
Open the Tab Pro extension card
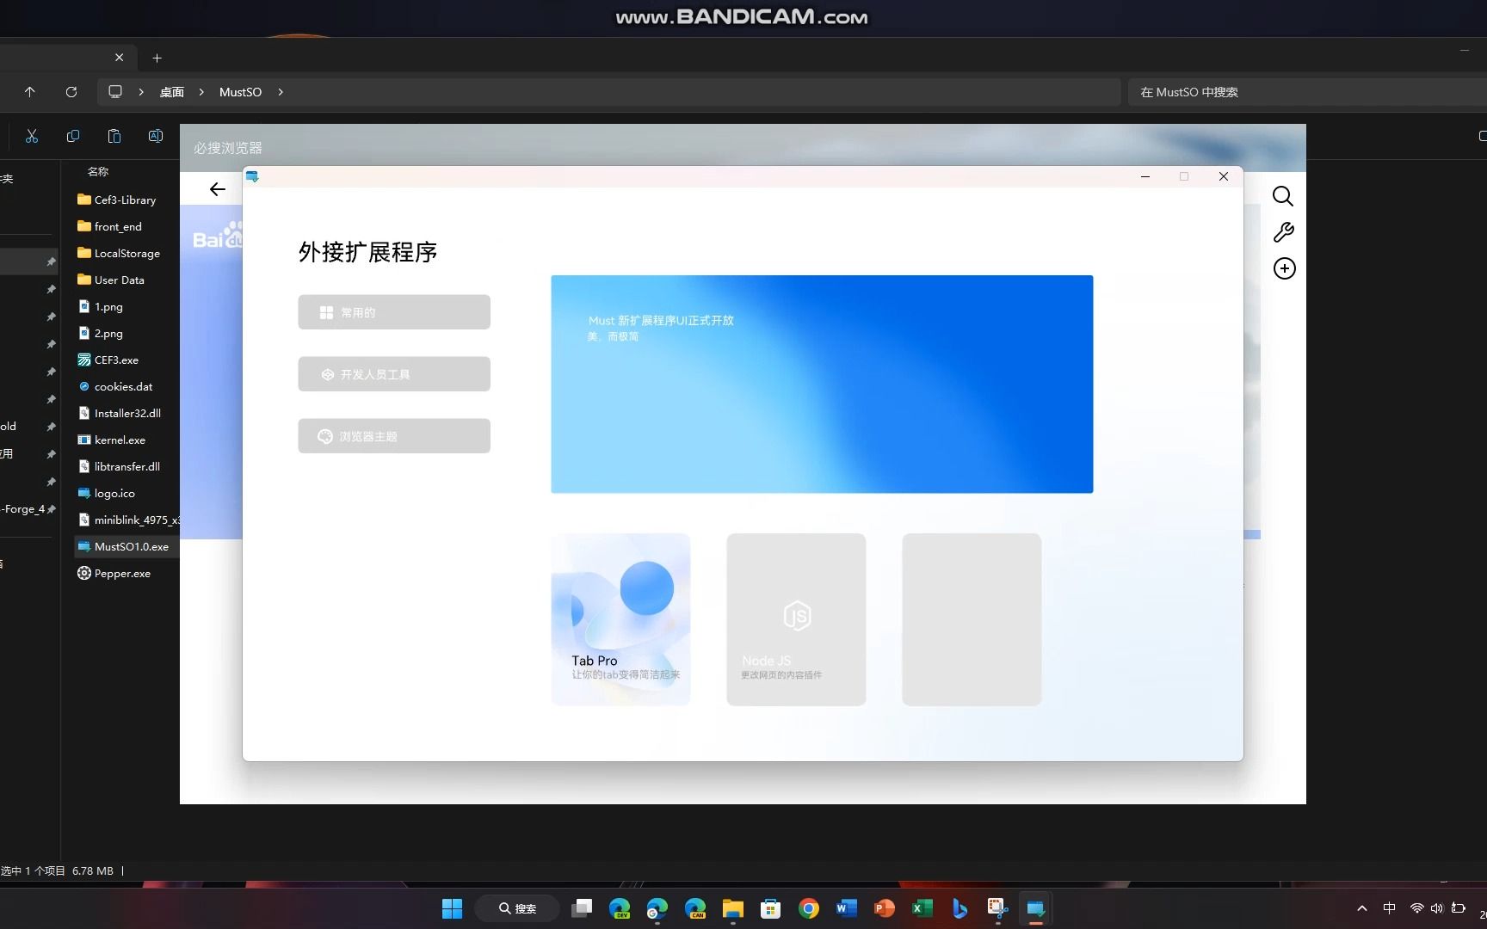pyautogui.click(x=620, y=619)
